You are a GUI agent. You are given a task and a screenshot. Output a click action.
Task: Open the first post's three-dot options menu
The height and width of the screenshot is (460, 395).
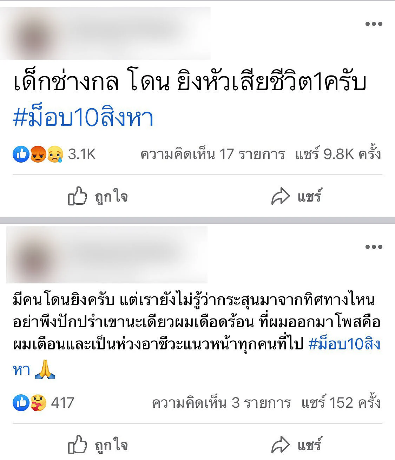point(374,24)
